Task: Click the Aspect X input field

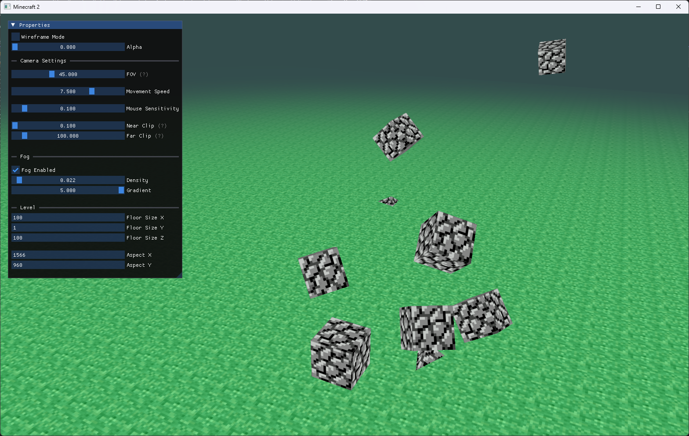Action: 68,255
